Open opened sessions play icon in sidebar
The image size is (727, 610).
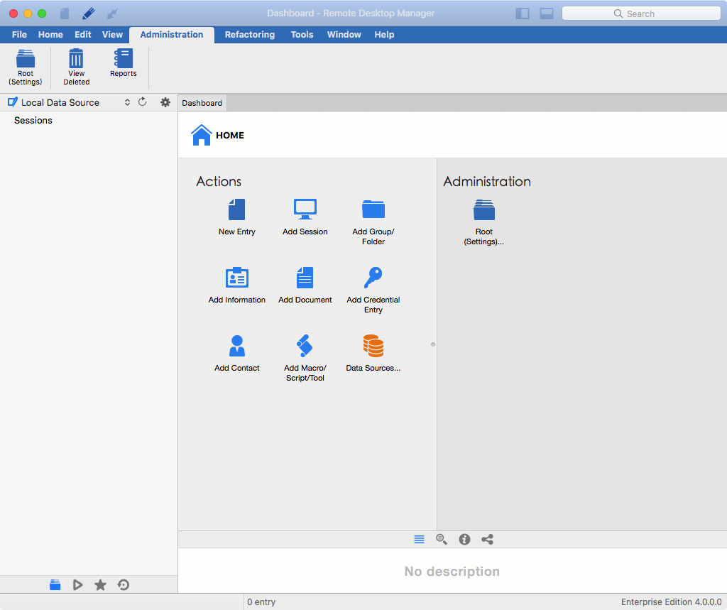click(x=77, y=585)
